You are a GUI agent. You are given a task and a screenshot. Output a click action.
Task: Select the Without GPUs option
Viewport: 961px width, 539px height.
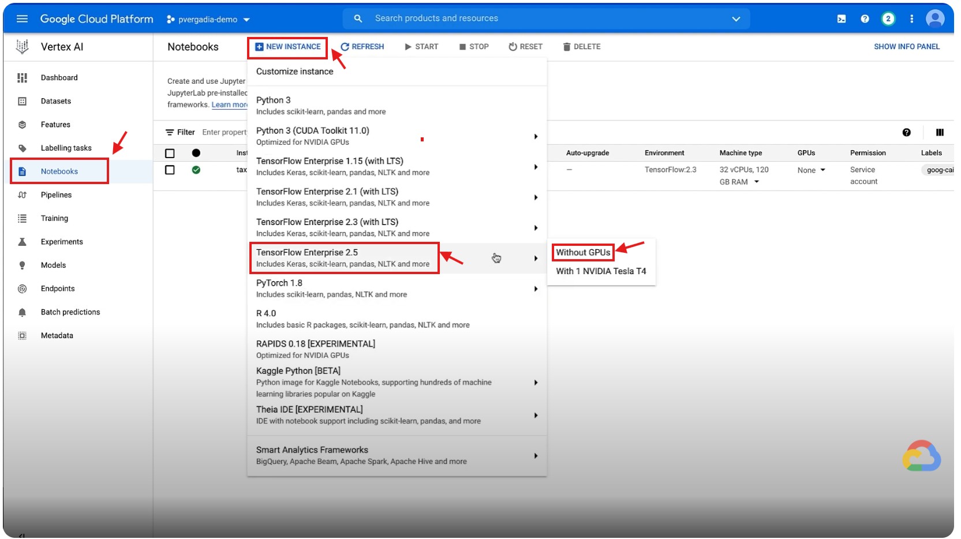pos(583,253)
